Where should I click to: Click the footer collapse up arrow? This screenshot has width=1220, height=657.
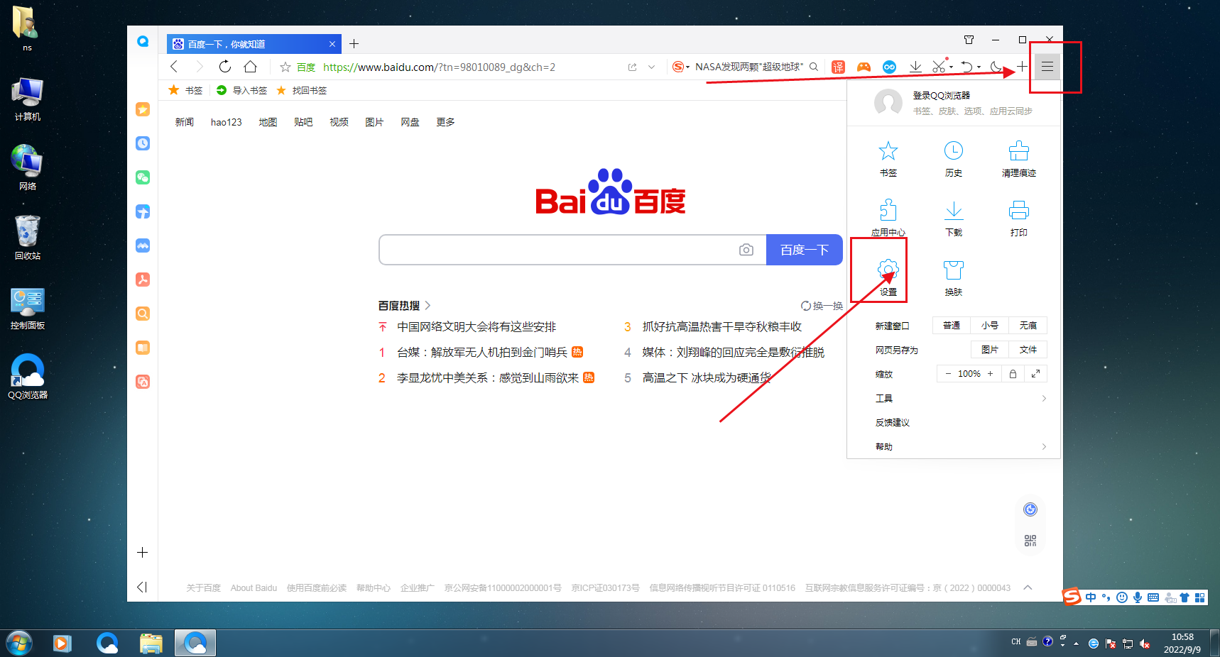[x=1028, y=587]
